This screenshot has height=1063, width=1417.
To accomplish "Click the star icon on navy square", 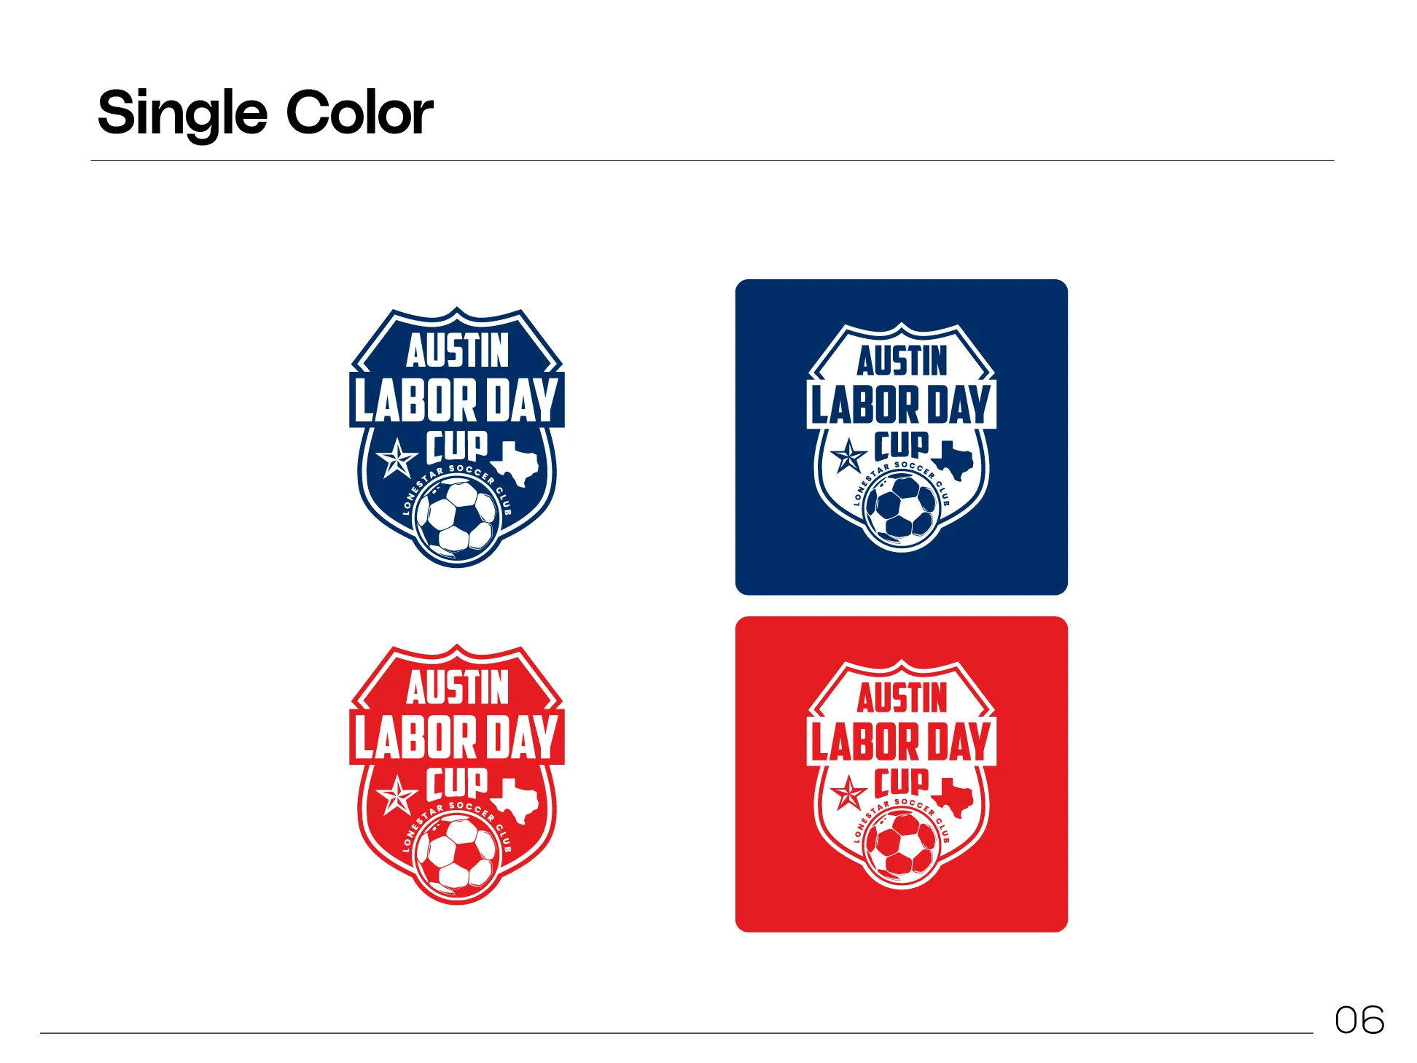I will coord(848,456).
